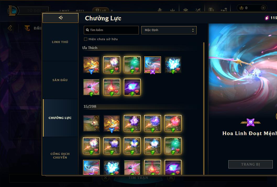This screenshot has width=277, height=187.
Task: Enable the Hiện chưa sở hữu checkbox
Action: [86, 39]
